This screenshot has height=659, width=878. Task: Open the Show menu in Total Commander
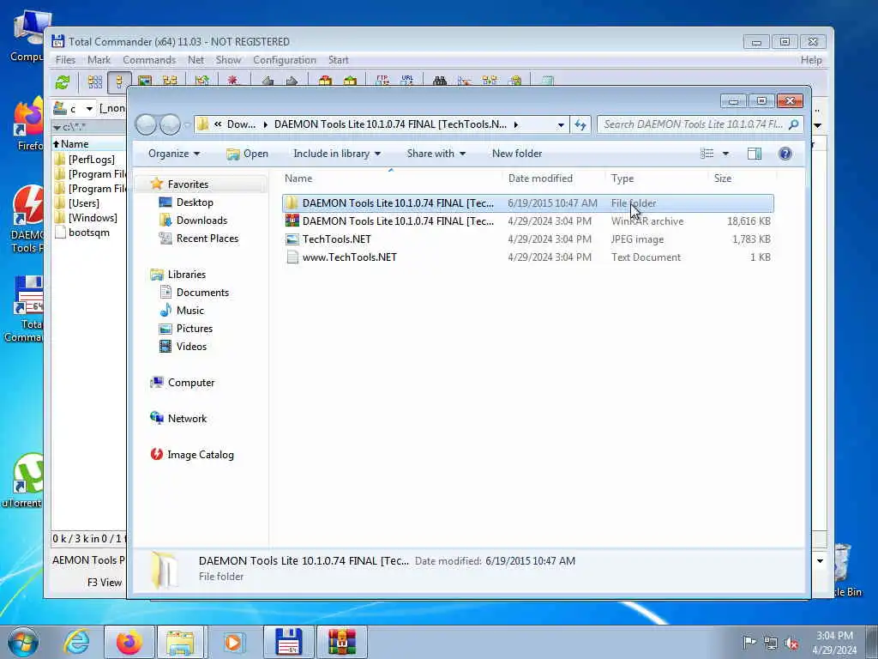tap(228, 60)
